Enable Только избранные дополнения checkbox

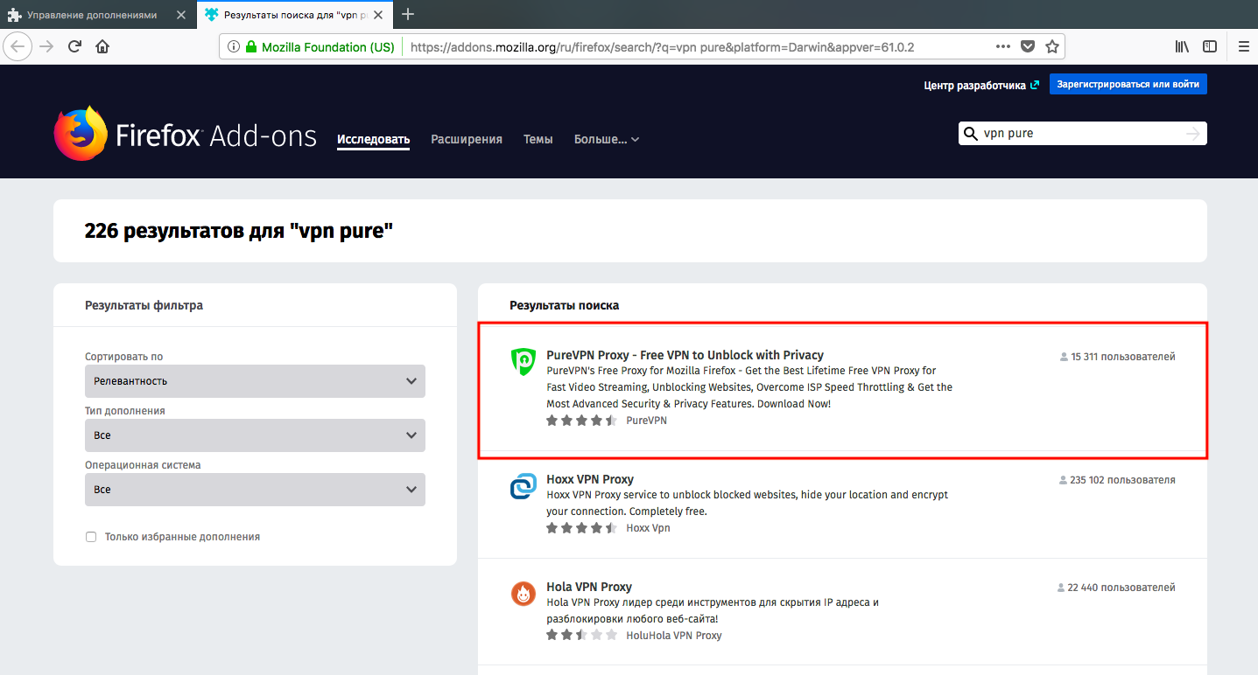pos(91,537)
